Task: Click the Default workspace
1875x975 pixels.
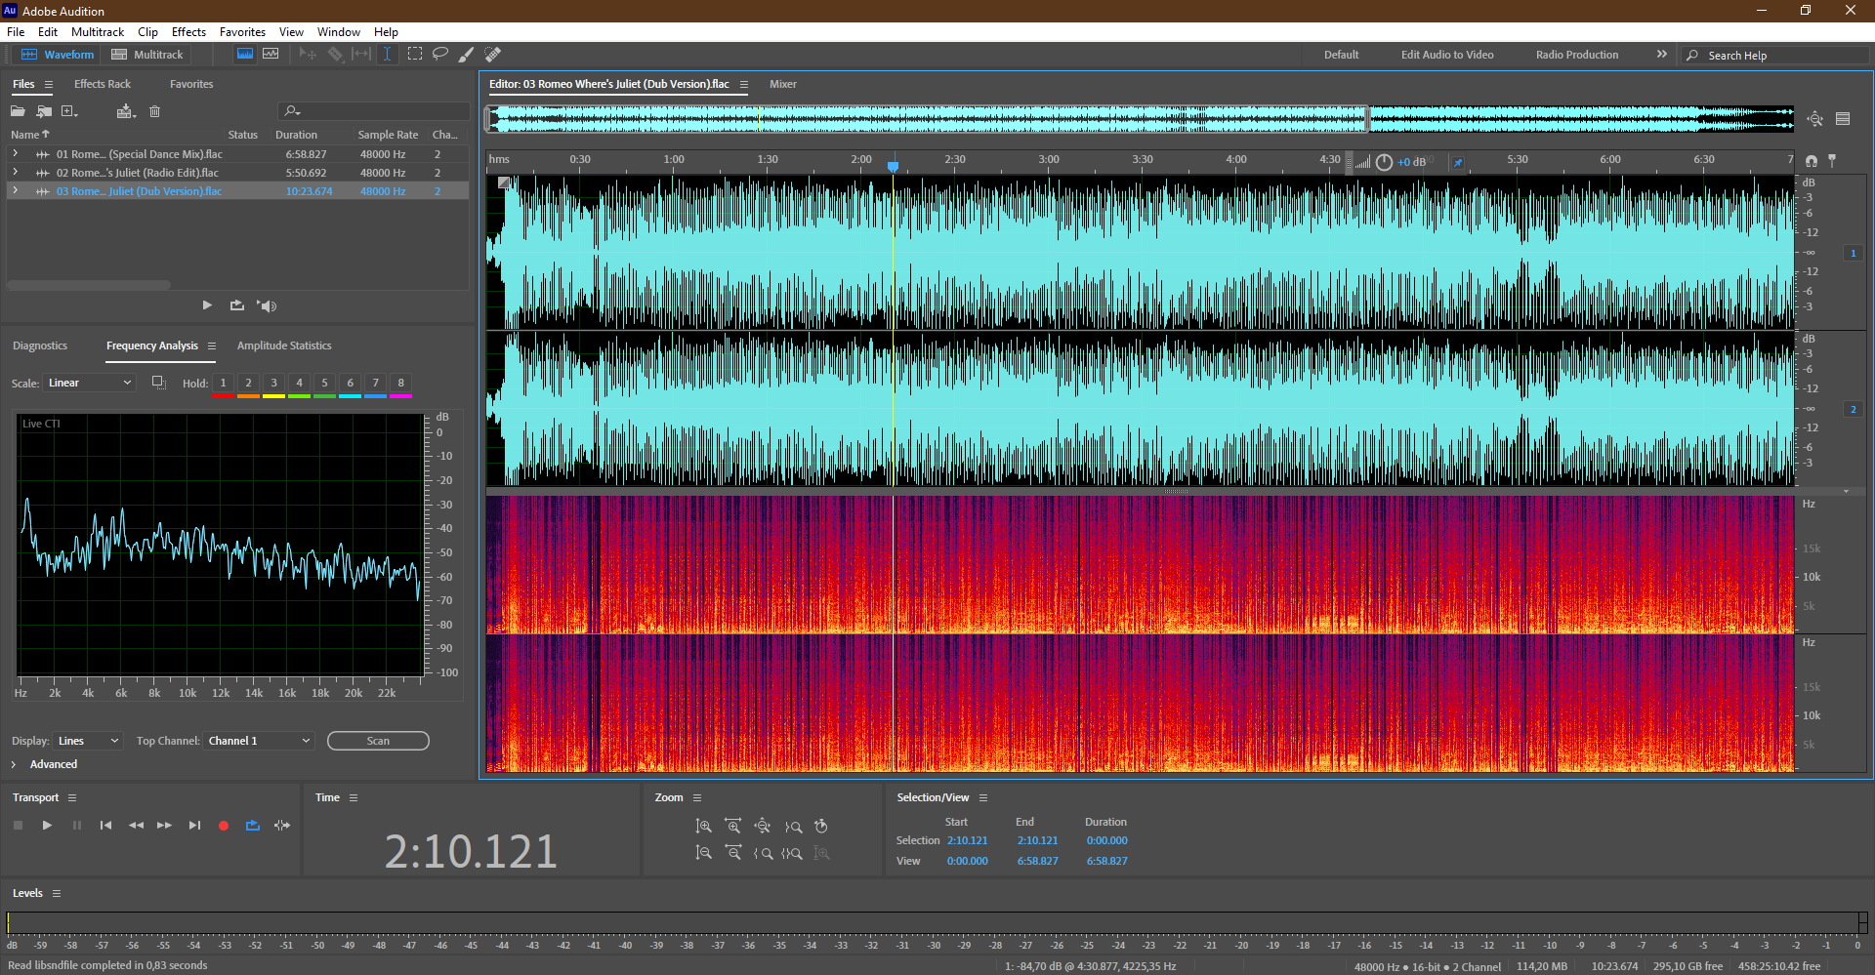Action: click(x=1341, y=55)
